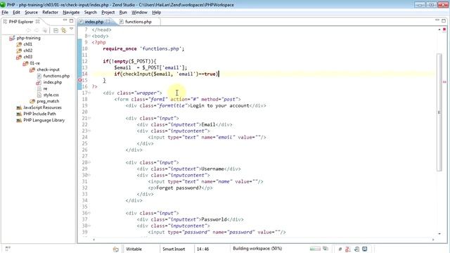Screen dimensions: 450x253
Task: Open the Search menu
Action: click(x=91, y=13)
